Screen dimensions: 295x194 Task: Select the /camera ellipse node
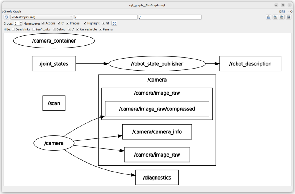click(54, 143)
